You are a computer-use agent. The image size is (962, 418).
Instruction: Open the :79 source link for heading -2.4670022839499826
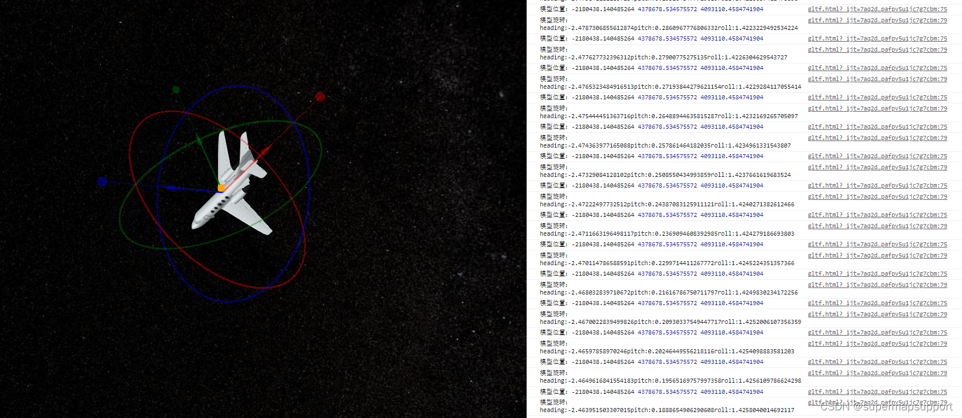point(877,314)
